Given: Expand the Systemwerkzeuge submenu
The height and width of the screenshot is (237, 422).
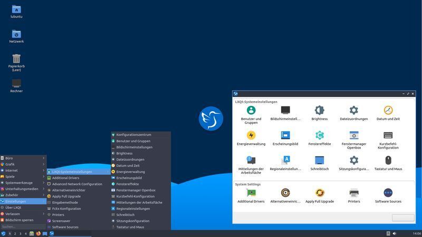Looking at the screenshot, I should pos(23,183).
